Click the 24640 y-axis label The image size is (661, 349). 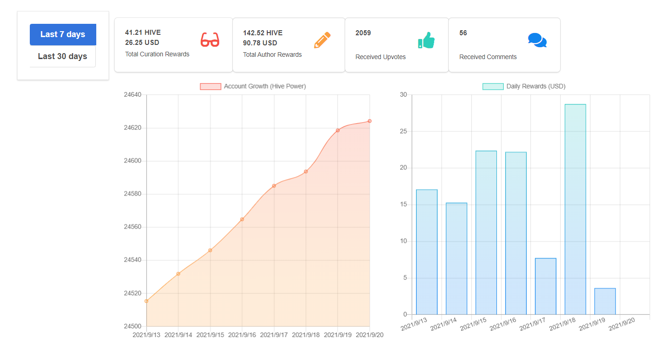point(133,95)
